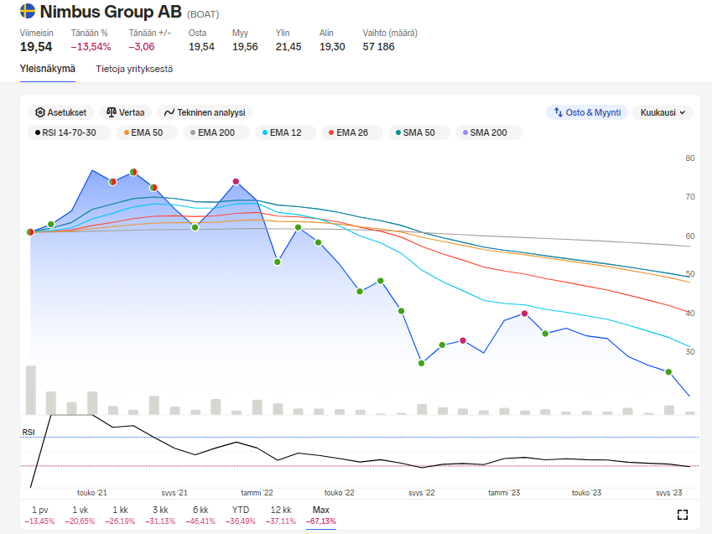Screen dimensions: 712x534
Task: Select the 1 pv time range
Action: 39,515
